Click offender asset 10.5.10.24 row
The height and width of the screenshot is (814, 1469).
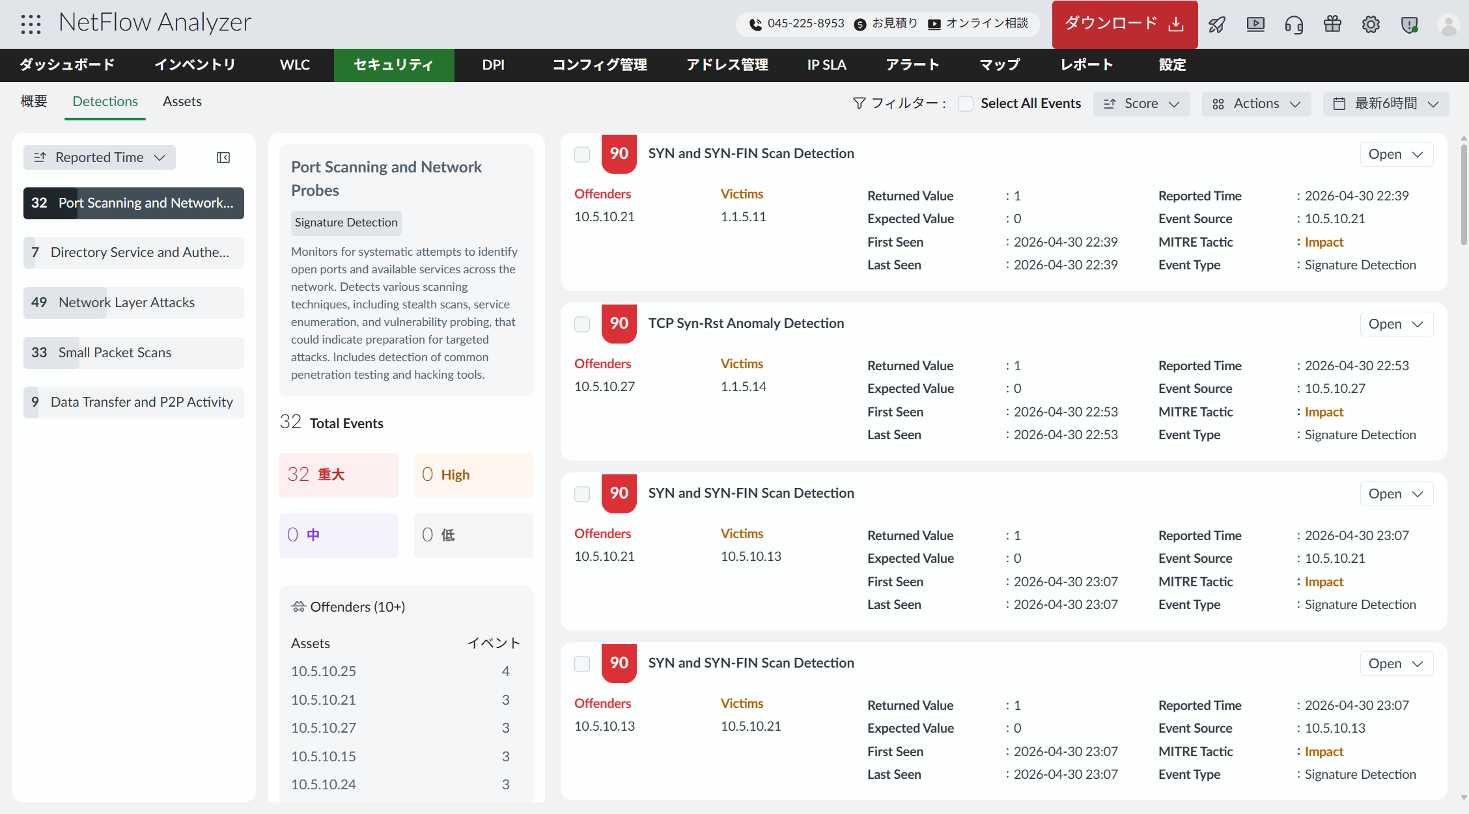tap(406, 785)
